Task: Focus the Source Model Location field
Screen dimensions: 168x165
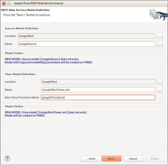Action: pyautogui.click(x=87, y=36)
